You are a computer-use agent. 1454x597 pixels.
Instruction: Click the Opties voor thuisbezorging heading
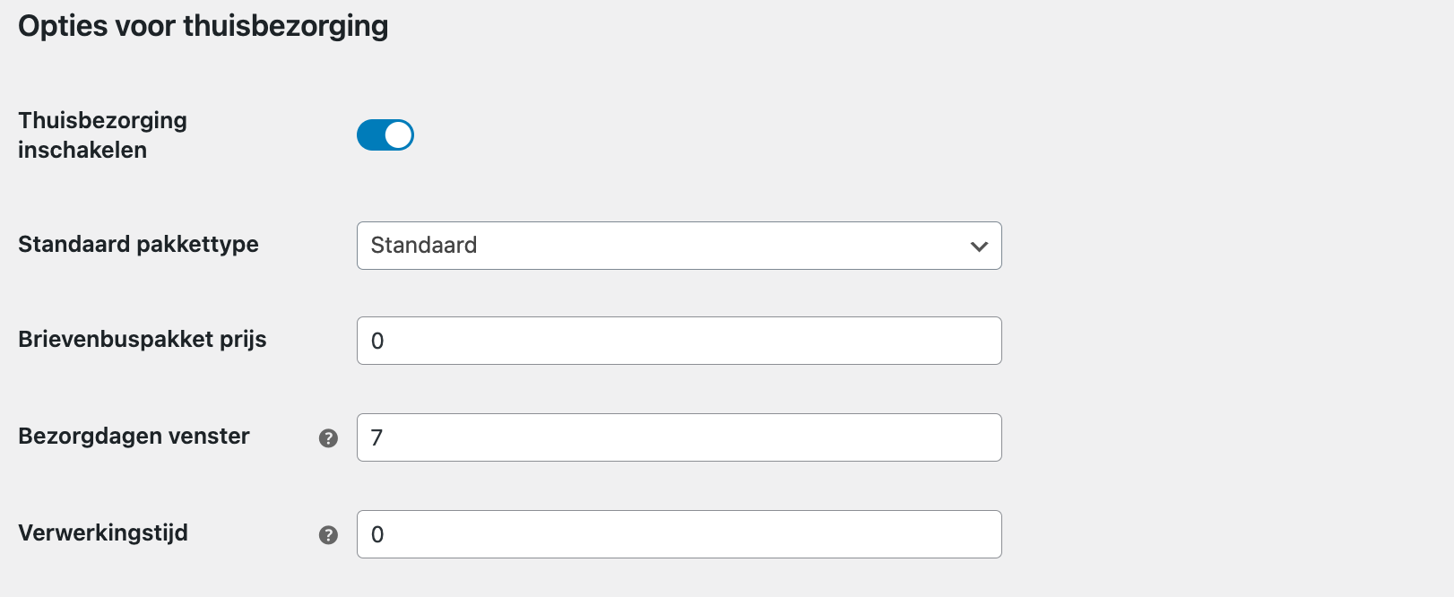click(x=202, y=26)
